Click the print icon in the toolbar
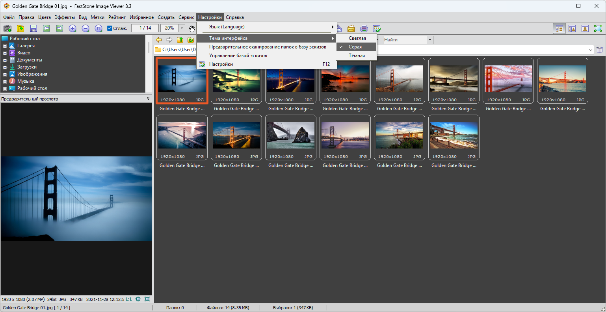The image size is (606, 312). (364, 28)
